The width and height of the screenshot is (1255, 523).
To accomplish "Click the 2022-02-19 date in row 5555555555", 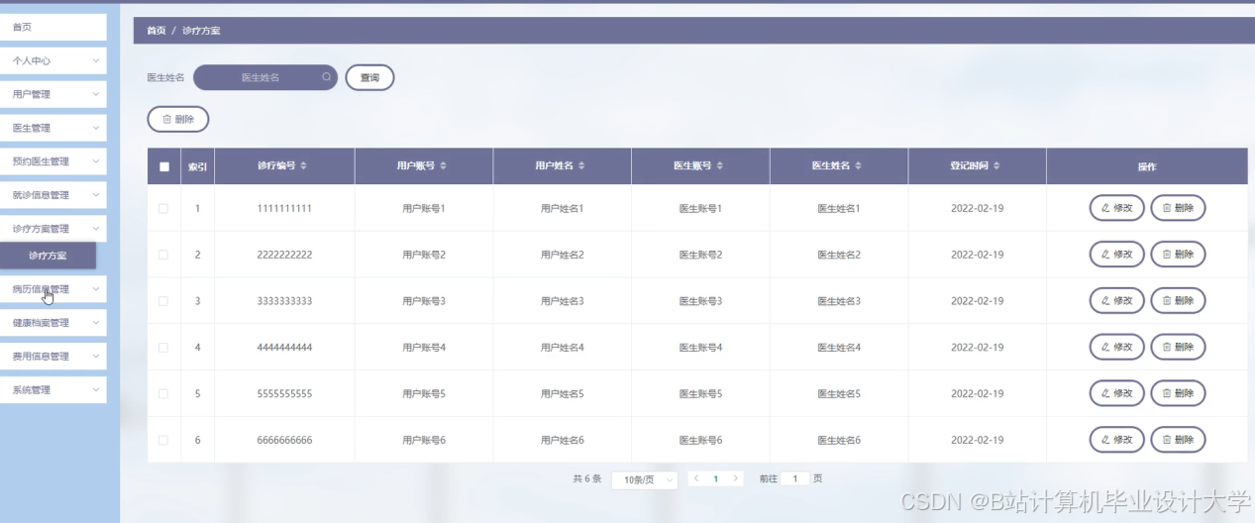I will tap(978, 394).
